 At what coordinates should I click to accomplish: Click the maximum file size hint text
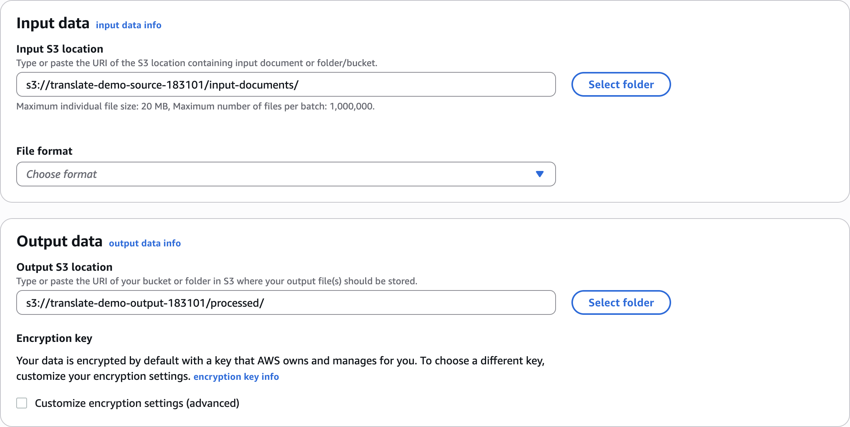[x=195, y=106]
